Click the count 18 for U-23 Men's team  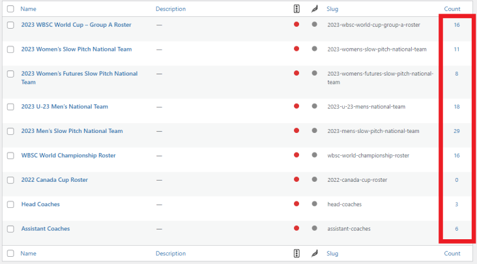tap(456, 106)
